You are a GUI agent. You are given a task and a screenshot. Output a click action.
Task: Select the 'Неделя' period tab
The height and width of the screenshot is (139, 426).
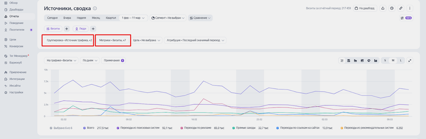pyautogui.click(x=81, y=18)
